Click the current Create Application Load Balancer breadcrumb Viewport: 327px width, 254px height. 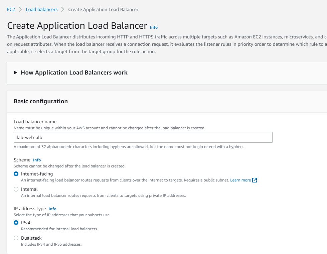[x=103, y=9]
